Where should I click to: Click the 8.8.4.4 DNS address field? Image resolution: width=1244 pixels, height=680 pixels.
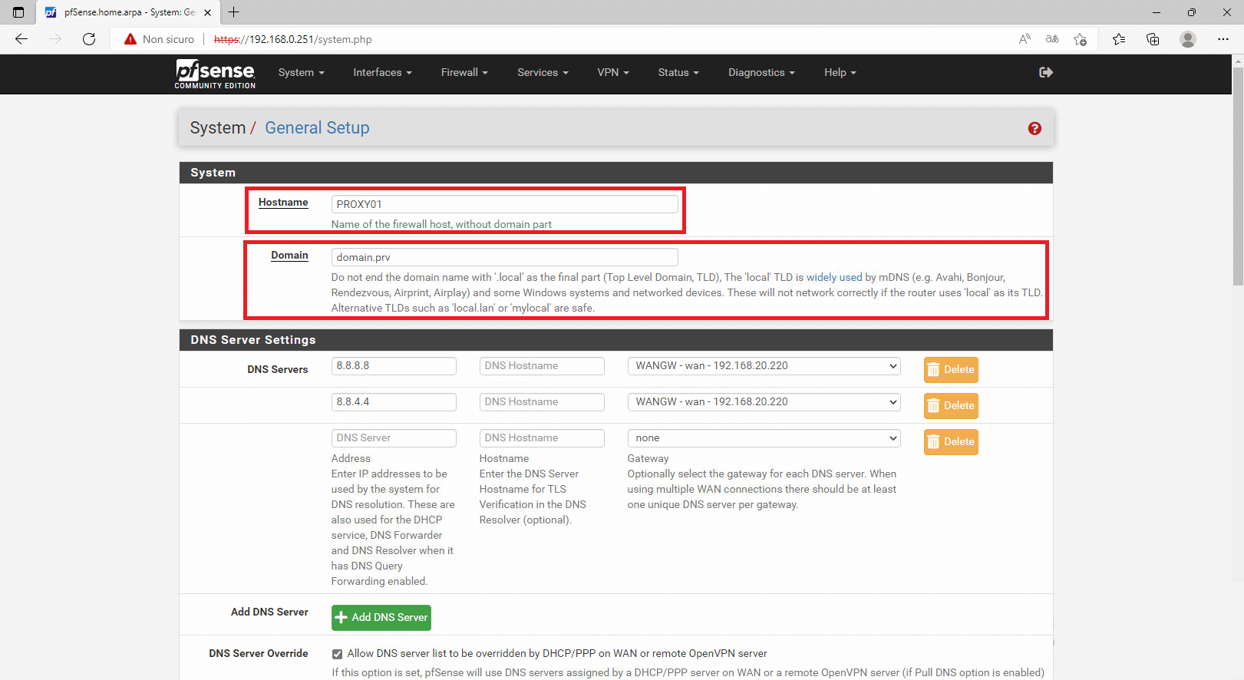click(x=394, y=402)
